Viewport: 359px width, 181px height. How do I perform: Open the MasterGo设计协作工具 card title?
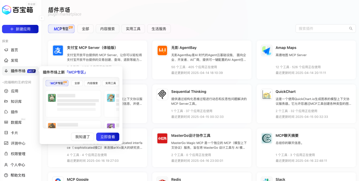point(191,136)
